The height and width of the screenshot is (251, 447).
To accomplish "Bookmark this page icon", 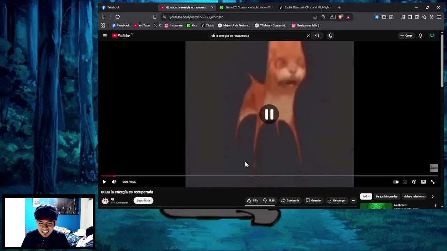I will coord(155,17).
